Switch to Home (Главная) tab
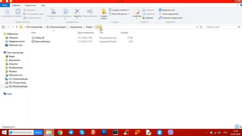 [16, 5]
